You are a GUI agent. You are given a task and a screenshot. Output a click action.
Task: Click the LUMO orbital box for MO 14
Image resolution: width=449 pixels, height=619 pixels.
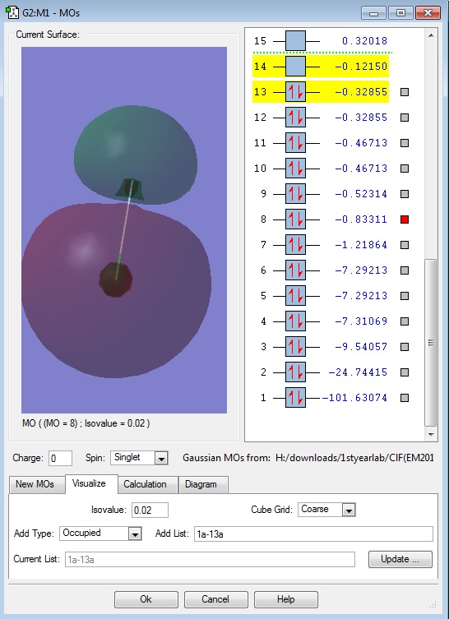pyautogui.click(x=295, y=67)
